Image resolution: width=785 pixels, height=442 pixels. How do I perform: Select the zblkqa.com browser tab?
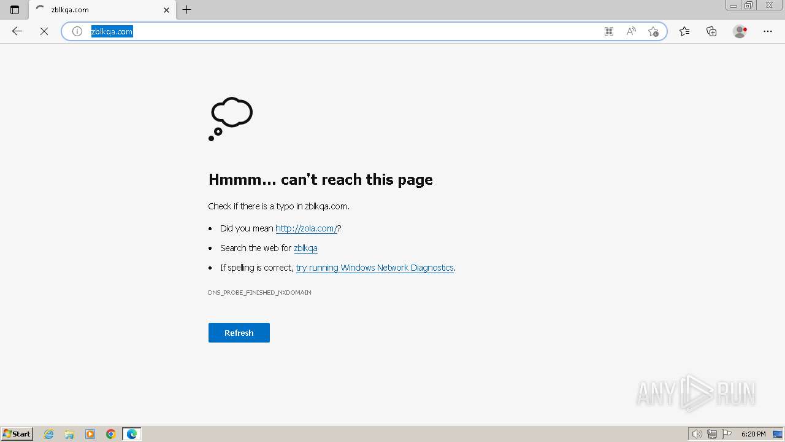102,10
